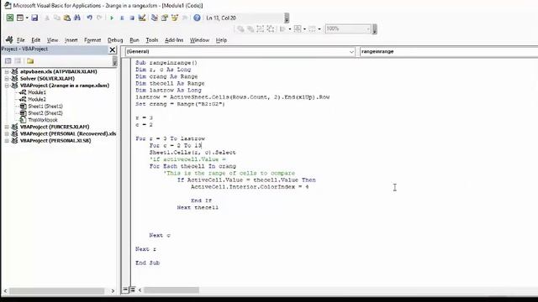Screen dimensions: 538x302
Task: Click the Send to Back icon
Action: point(251,29)
